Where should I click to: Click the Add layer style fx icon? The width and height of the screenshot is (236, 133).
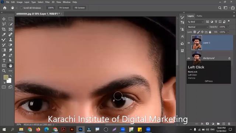(x=202, y=124)
